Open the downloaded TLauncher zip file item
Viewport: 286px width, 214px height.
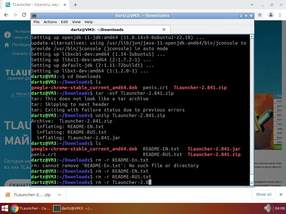click(32, 195)
